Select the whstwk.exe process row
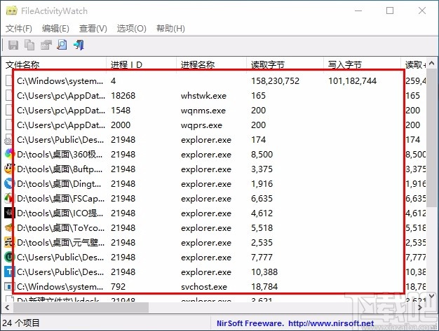The image size is (439, 331). tap(214, 96)
